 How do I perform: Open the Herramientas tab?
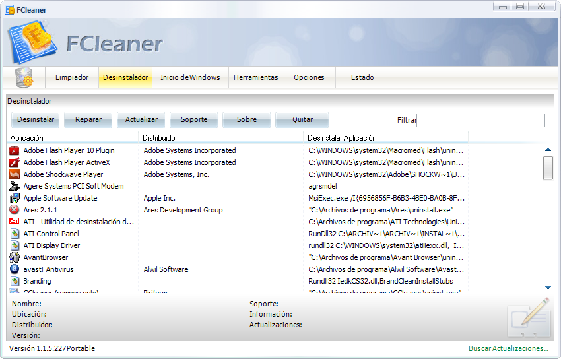click(x=255, y=77)
